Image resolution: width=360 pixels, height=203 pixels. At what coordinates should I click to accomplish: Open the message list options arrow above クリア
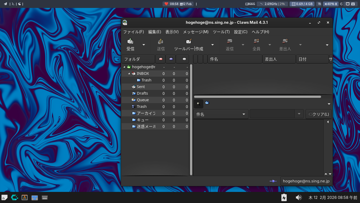[329, 104]
